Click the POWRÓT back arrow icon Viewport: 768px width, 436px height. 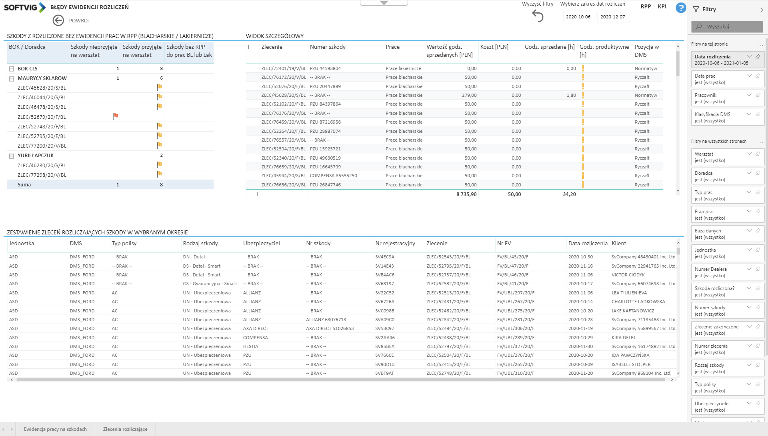coord(58,20)
